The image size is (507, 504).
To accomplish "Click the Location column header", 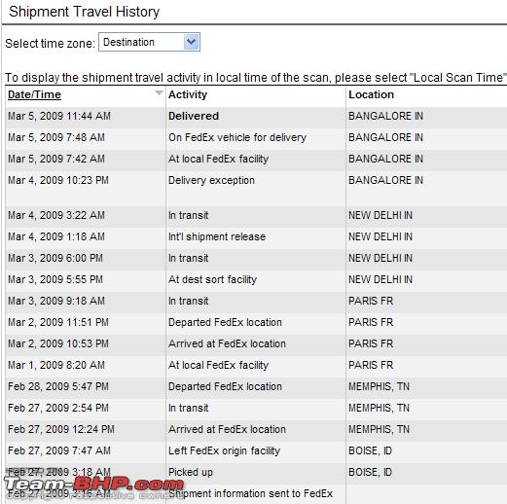I will click(371, 94).
